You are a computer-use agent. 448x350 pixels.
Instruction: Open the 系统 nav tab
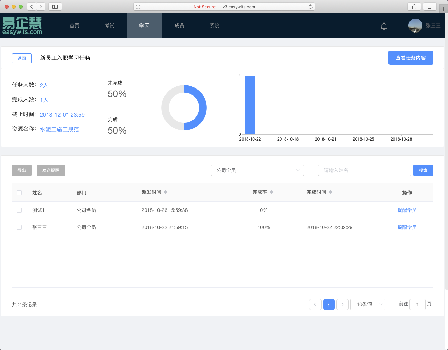tap(215, 26)
